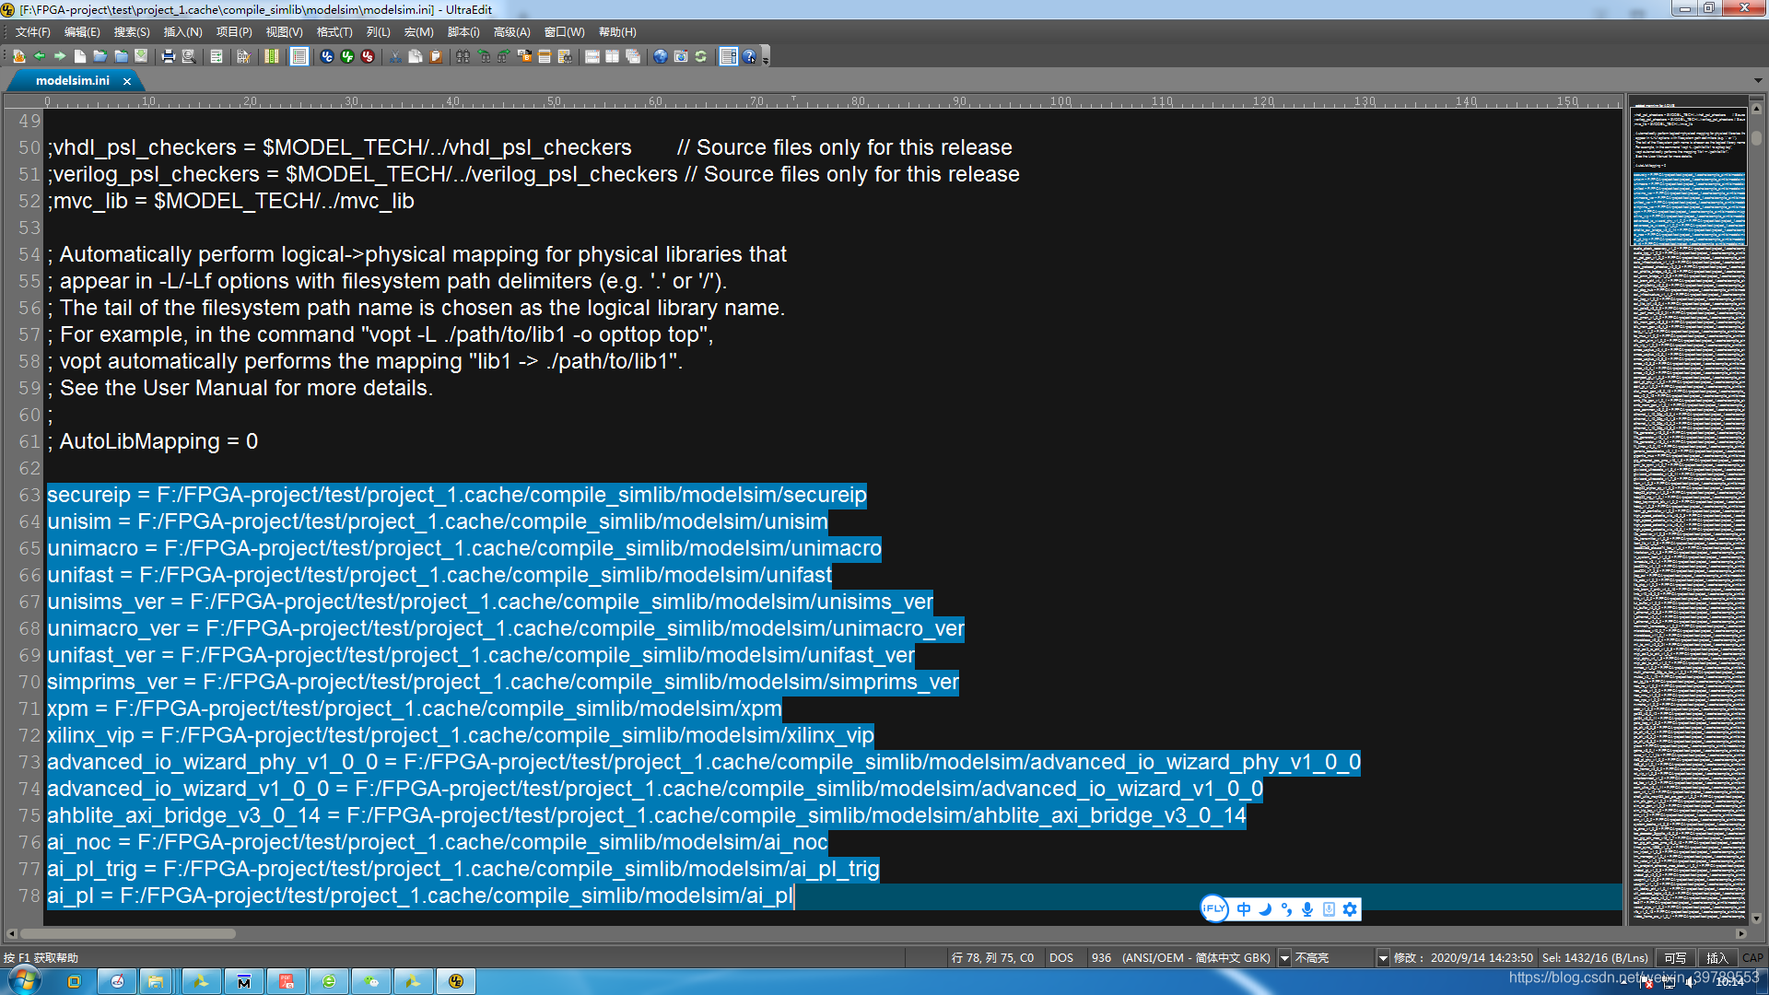Image resolution: width=1769 pixels, height=995 pixels.
Task: Select the modelsim.ini file tab
Action: 72,81
